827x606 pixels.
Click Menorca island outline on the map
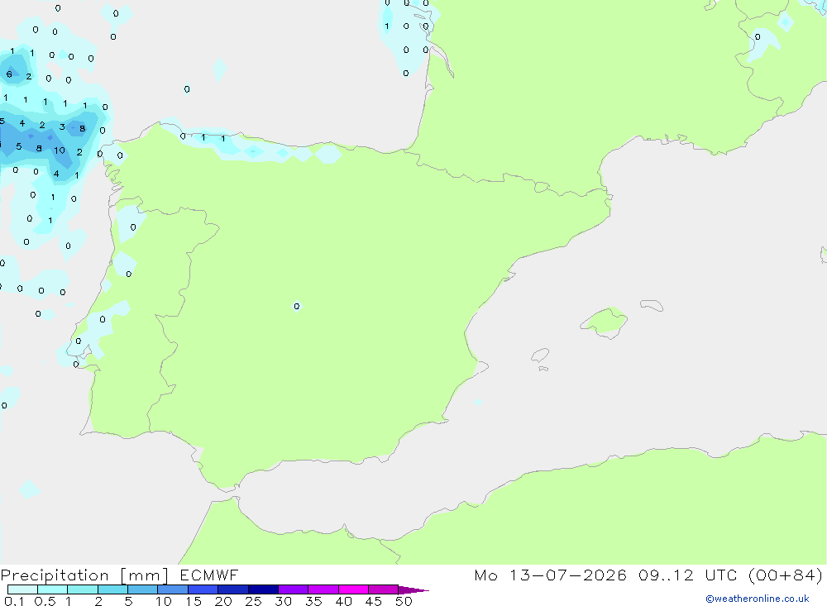click(x=652, y=305)
